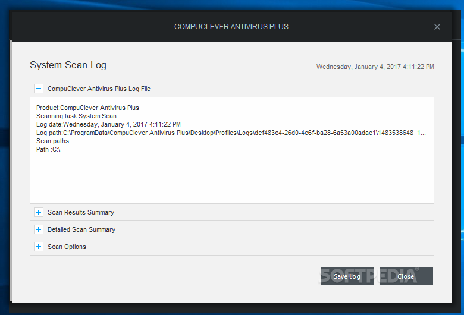This screenshot has height=315, width=464.
Task: Collapse the CompuClever Antivirus Plus Log File section
Action: [39, 89]
